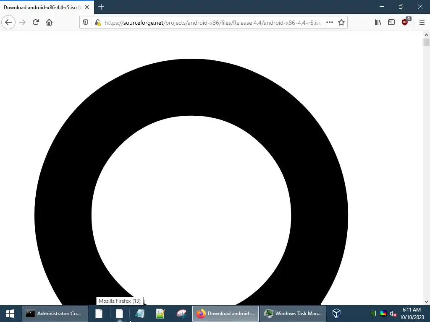Open the Firefox hamburger application menu

[x=422, y=23]
